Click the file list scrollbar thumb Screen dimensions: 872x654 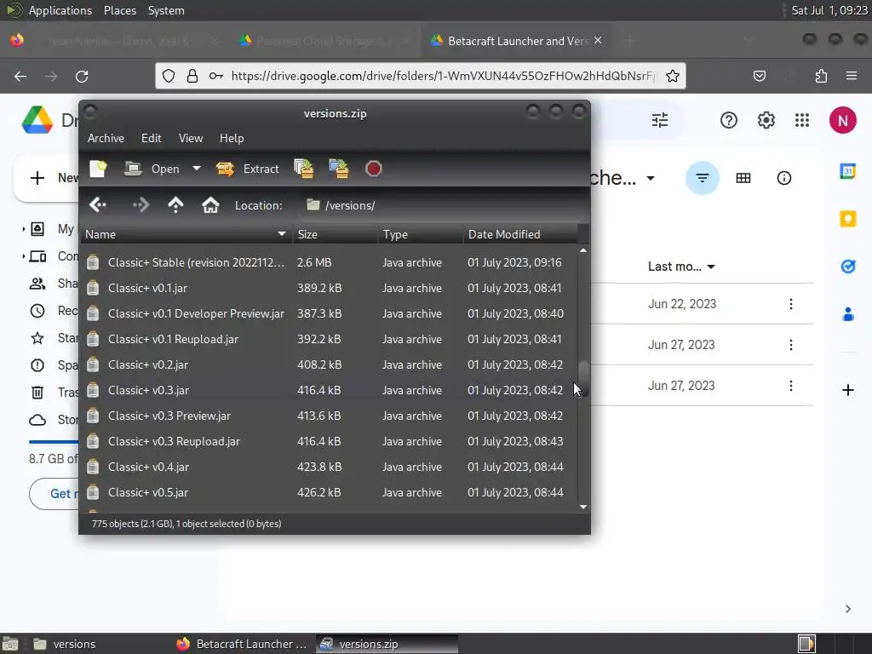(x=583, y=377)
